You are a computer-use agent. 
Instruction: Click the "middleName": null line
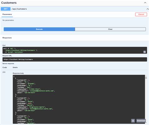(25, 103)
